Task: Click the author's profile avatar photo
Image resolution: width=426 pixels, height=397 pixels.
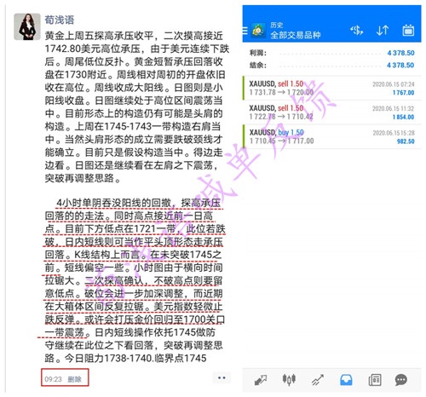Action: pos(27,26)
